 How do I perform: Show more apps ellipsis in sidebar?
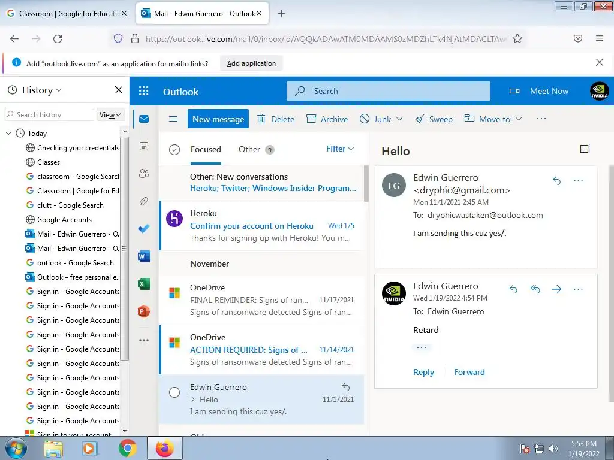(144, 340)
